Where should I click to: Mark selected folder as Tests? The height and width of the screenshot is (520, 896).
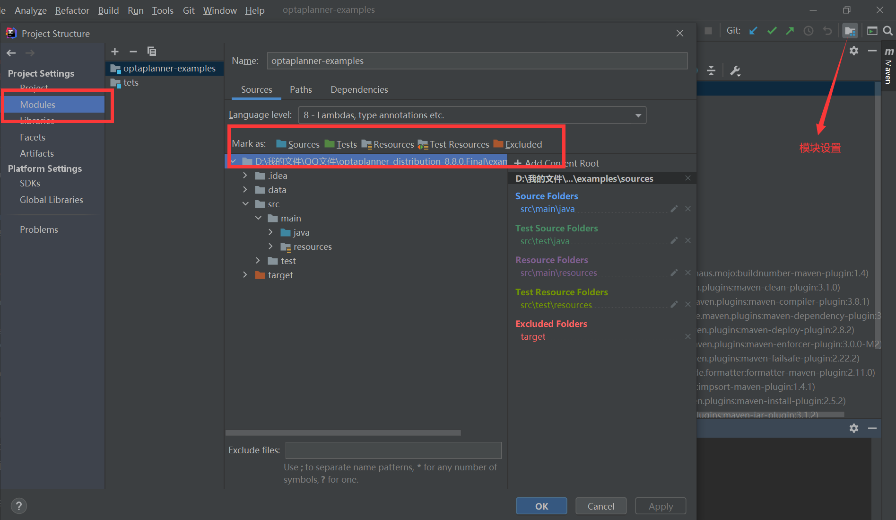tap(341, 144)
